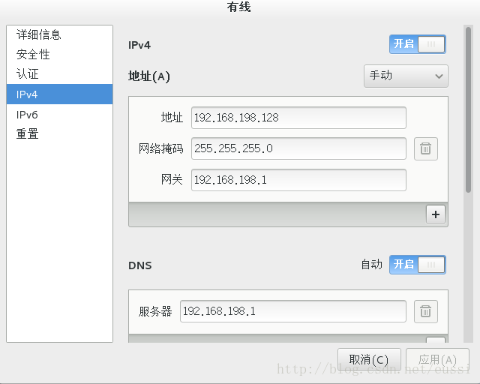Add another address with the plus button
The width and height of the screenshot is (480, 384).
(x=435, y=214)
